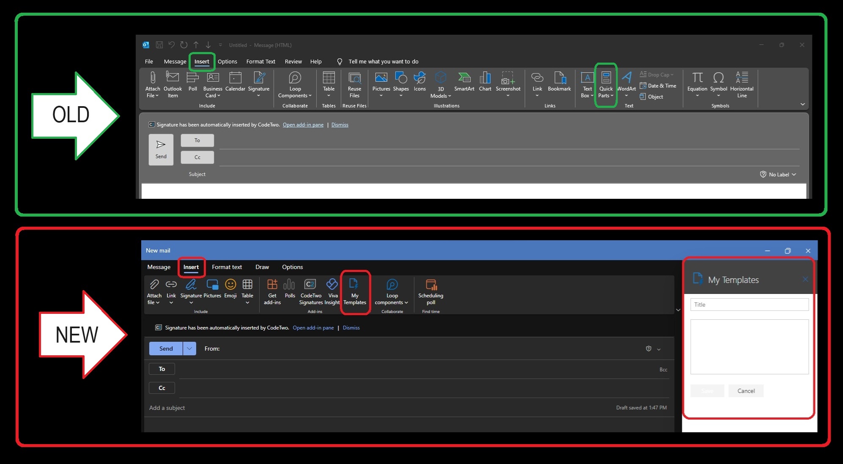Open the No Label sensitivity dropdown
843x464 pixels.
click(778, 175)
